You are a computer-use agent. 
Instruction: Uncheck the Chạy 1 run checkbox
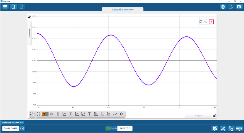click(x=201, y=22)
